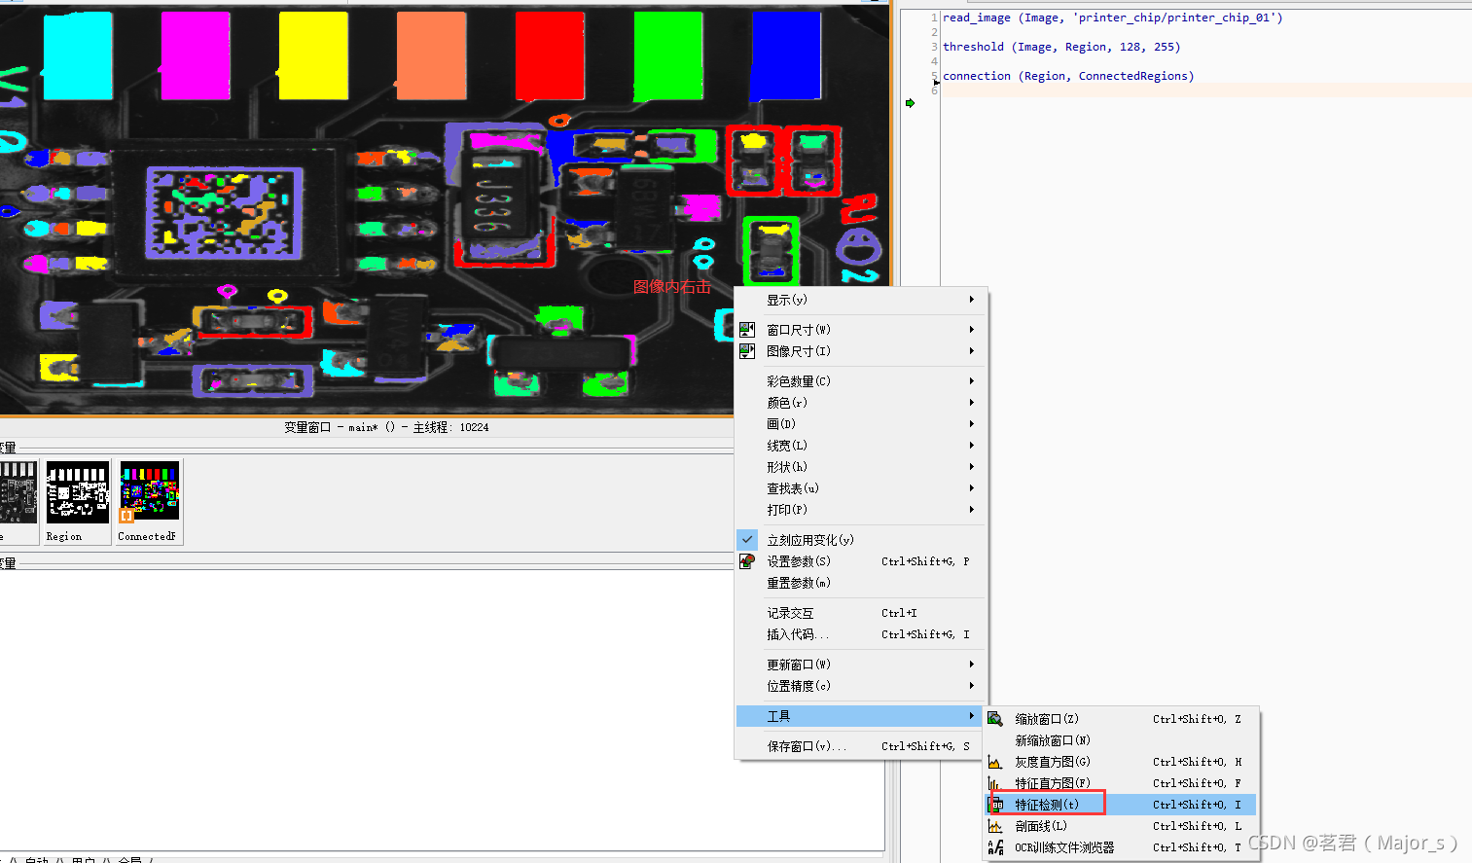Expand the 线宽(L) submenu

coord(861,446)
